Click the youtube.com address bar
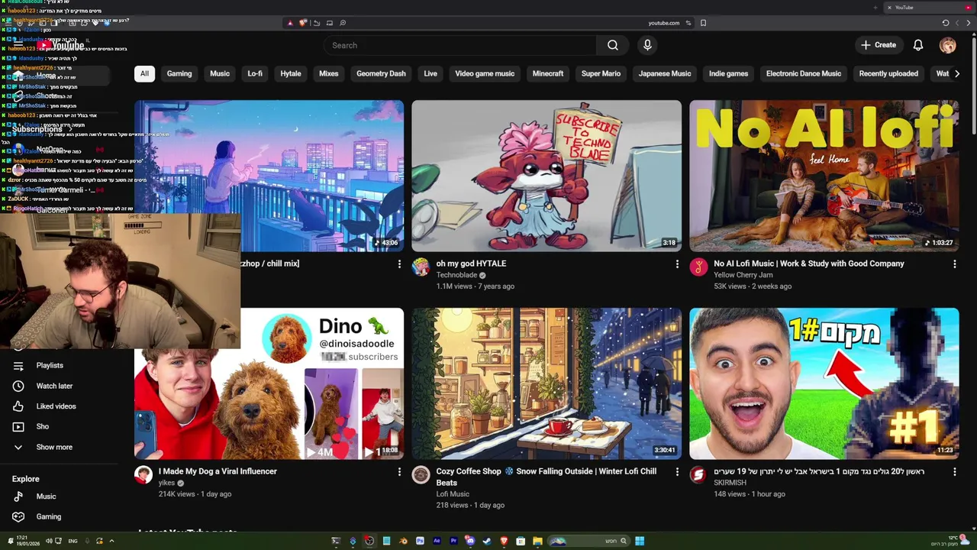The height and width of the screenshot is (550, 977). tap(663, 23)
